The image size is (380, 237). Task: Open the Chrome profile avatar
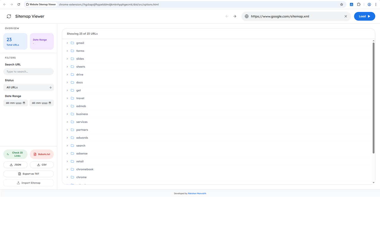coord(369,4)
